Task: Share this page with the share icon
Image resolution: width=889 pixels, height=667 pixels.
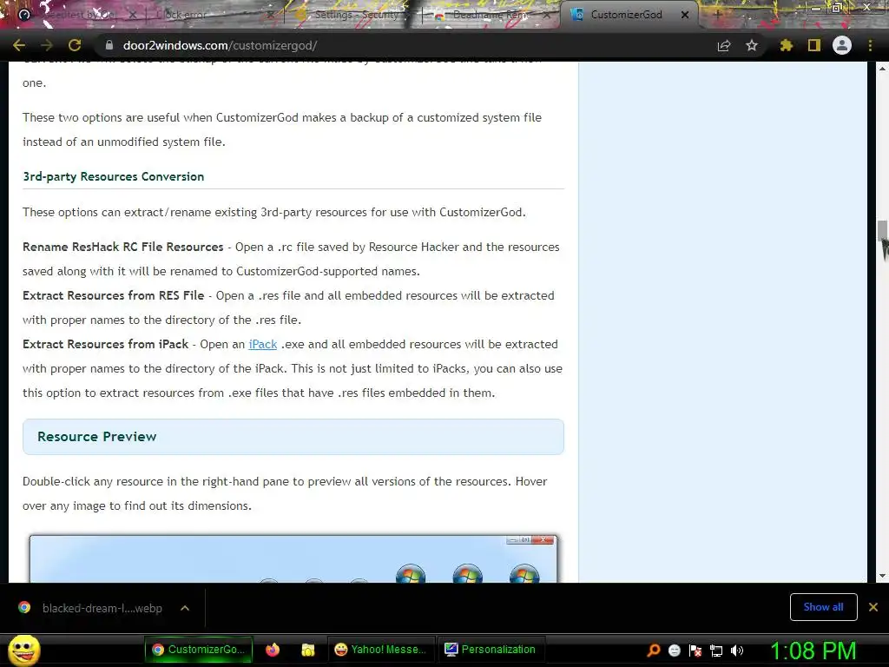Action: pyautogui.click(x=724, y=45)
